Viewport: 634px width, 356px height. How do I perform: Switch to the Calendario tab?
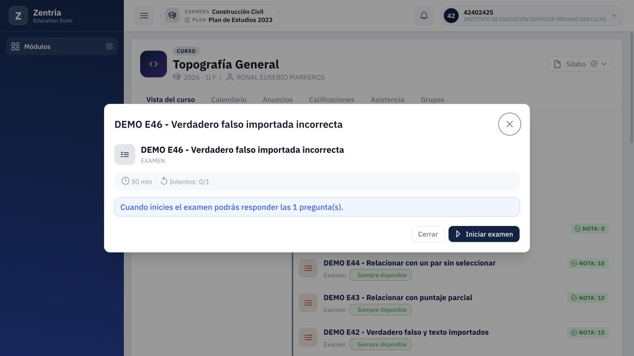click(x=229, y=99)
